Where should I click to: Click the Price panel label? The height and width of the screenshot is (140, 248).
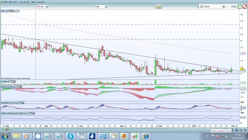tap(3, 11)
